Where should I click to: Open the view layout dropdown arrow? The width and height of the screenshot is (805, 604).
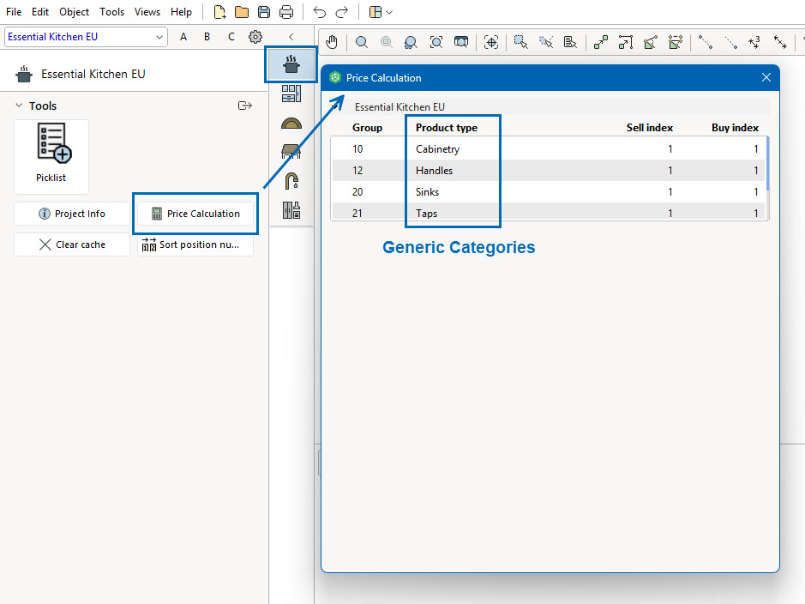pos(389,12)
